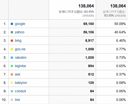Click the 6.46% percentage value
The height and width of the screenshot is (104, 128).
(x=121, y=41)
